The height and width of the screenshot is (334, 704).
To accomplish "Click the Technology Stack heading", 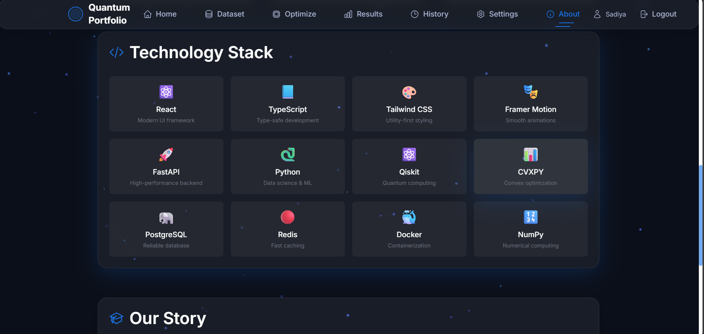I will (x=201, y=52).
